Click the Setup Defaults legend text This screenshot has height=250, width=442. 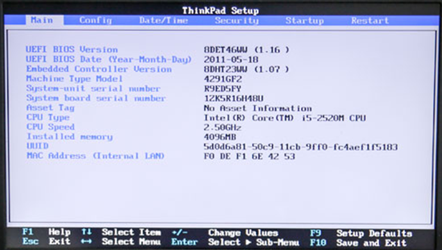(374, 233)
